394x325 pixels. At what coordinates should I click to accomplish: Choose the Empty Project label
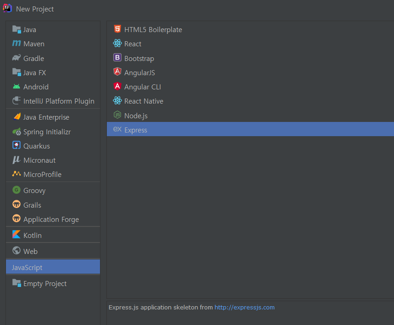coord(45,284)
